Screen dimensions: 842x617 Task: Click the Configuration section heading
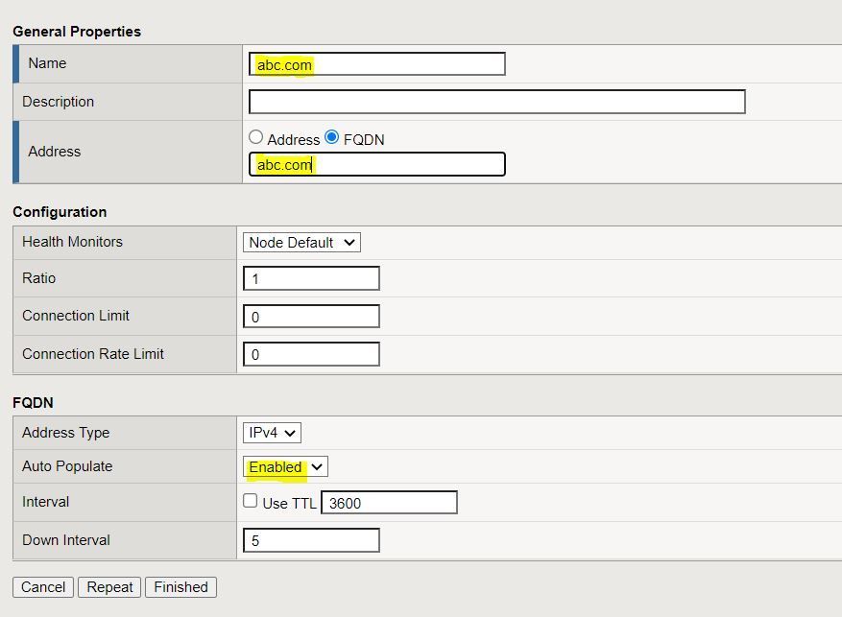60,212
